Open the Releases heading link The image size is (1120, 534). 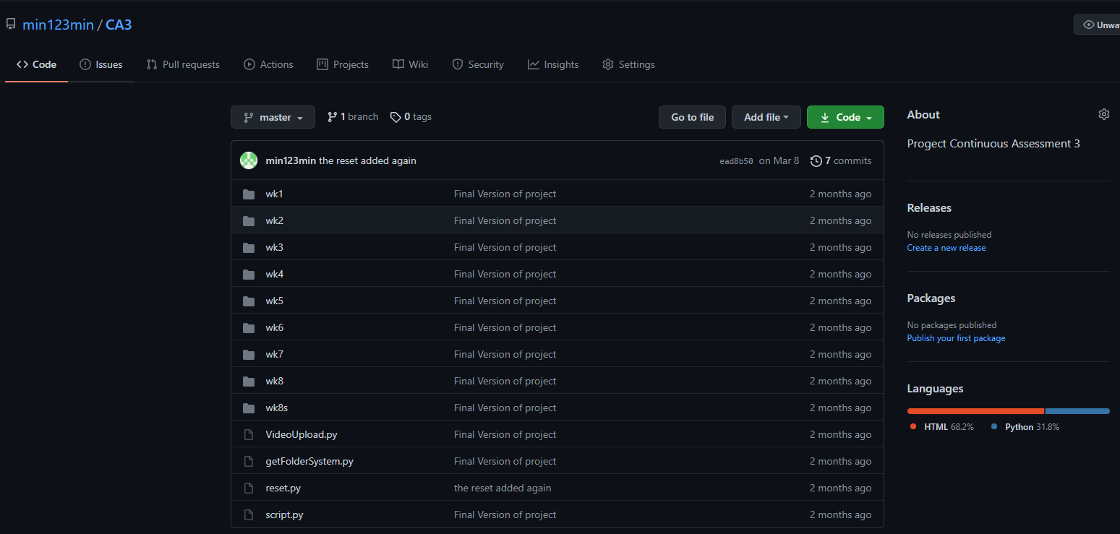(929, 208)
